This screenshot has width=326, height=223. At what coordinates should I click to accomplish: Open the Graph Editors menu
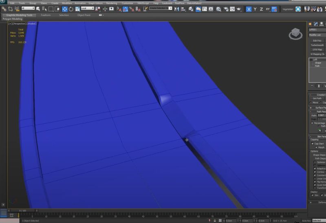pyautogui.click(x=95, y=3)
